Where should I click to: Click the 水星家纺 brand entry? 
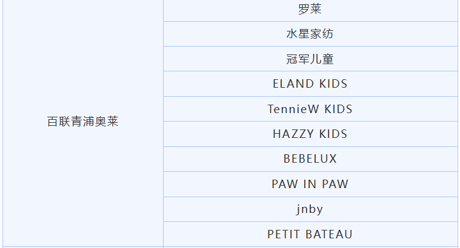coord(310,34)
